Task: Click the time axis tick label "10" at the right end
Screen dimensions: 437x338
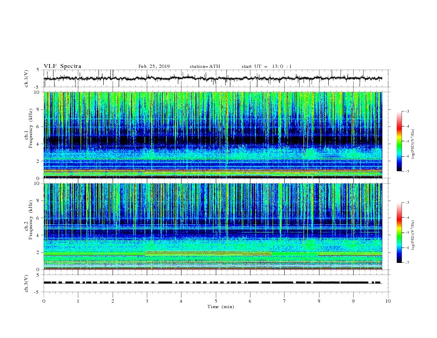Action: click(x=388, y=301)
